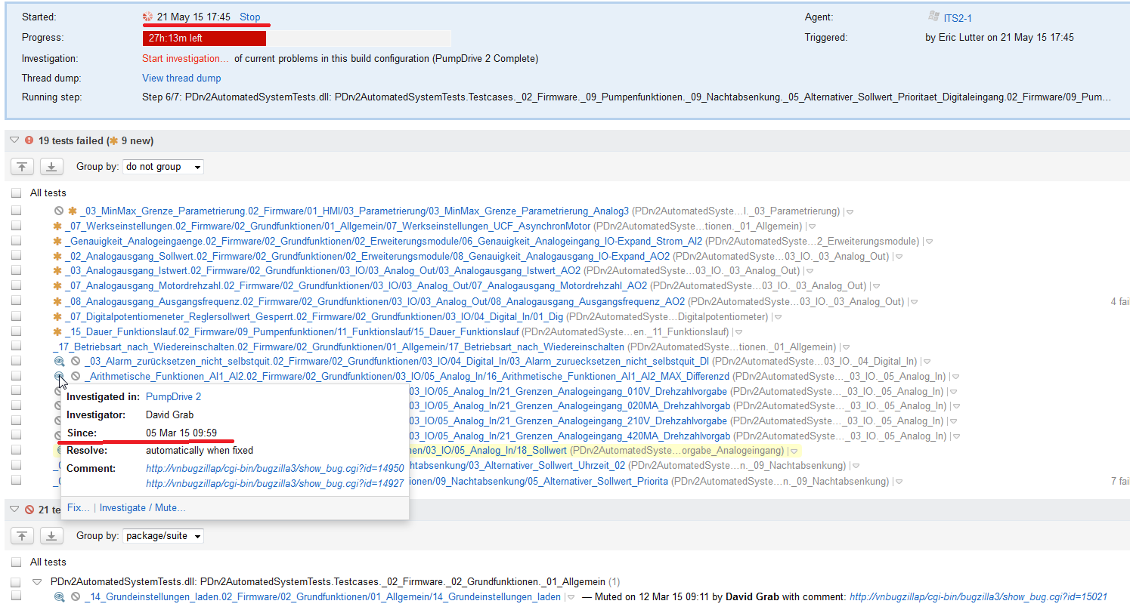Click investigation icon on _Arithmetische_Funktionen row
Image resolution: width=1130 pixels, height=607 pixels.
coord(59,376)
